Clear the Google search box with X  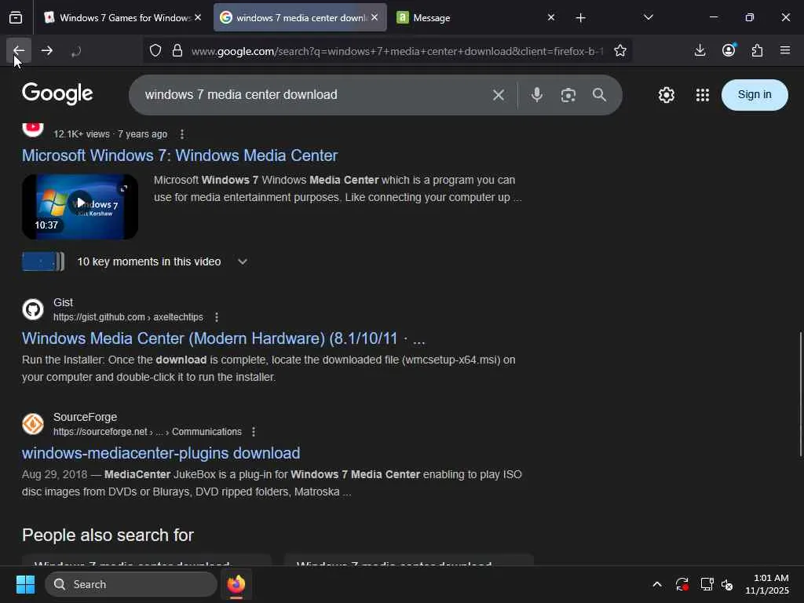(499, 95)
